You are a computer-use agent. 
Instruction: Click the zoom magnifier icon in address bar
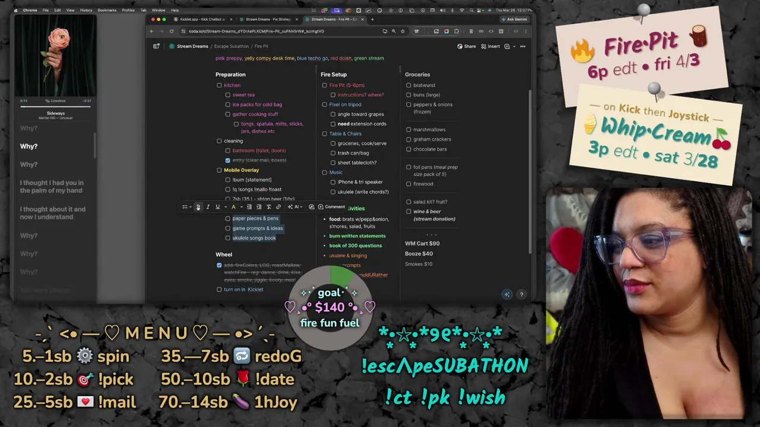(x=393, y=31)
